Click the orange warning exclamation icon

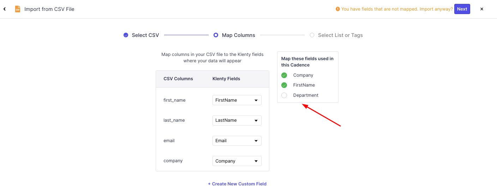coord(338,9)
